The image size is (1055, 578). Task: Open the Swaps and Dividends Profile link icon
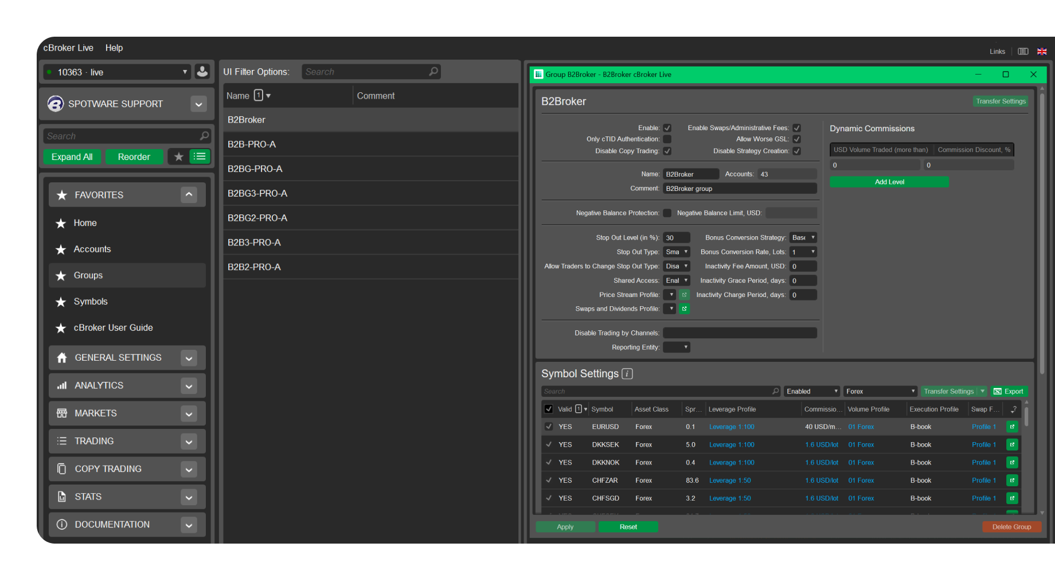click(x=684, y=308)
